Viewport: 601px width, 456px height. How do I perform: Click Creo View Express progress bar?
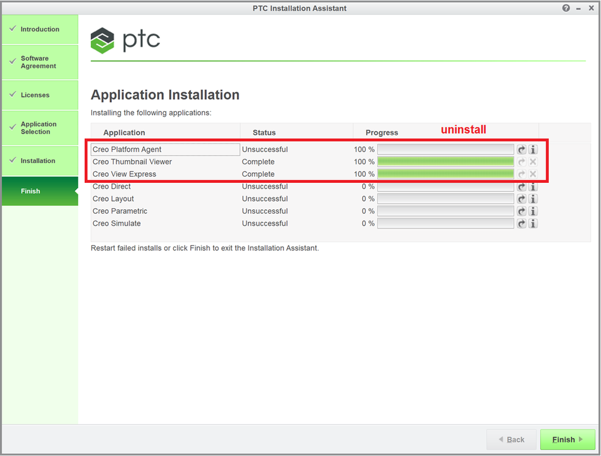(x=445, y=174)
